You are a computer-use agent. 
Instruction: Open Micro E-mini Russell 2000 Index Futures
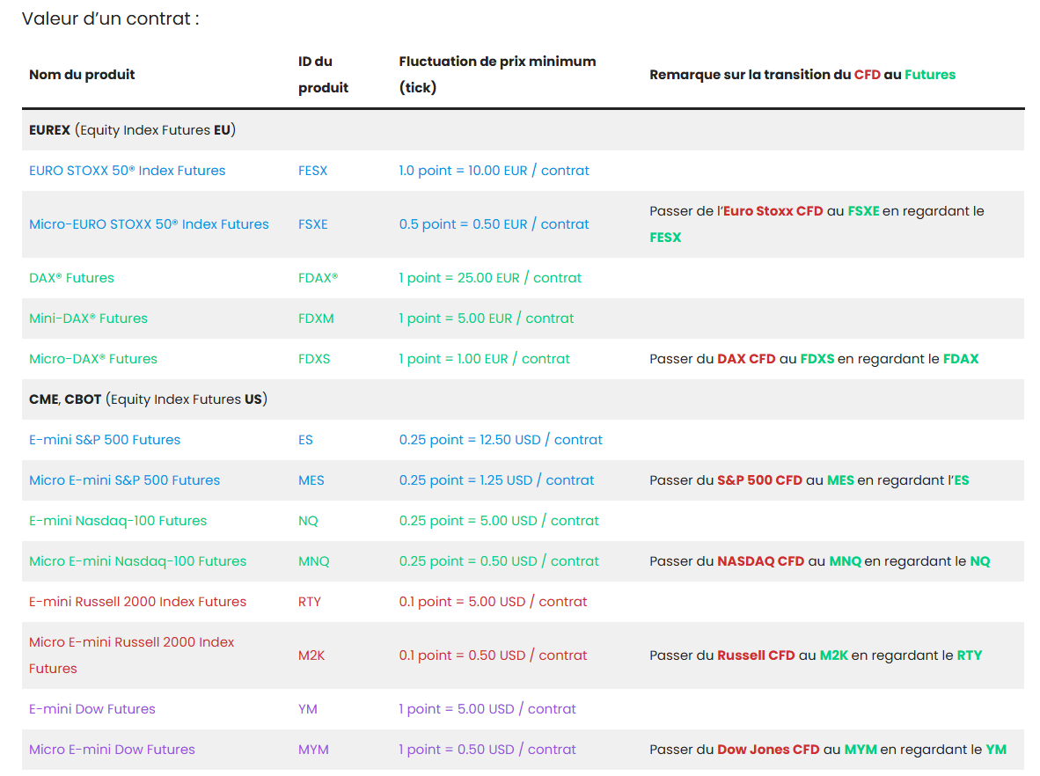point(131,642)
